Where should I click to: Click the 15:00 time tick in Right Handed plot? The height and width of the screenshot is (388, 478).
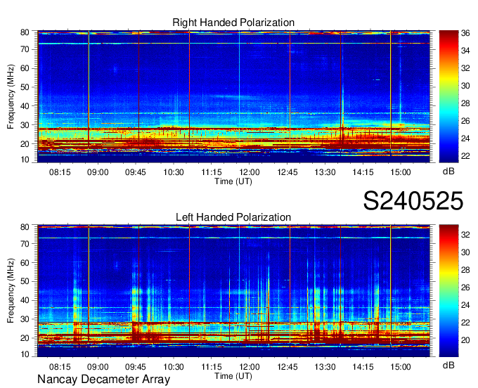(x=401, y=172)
